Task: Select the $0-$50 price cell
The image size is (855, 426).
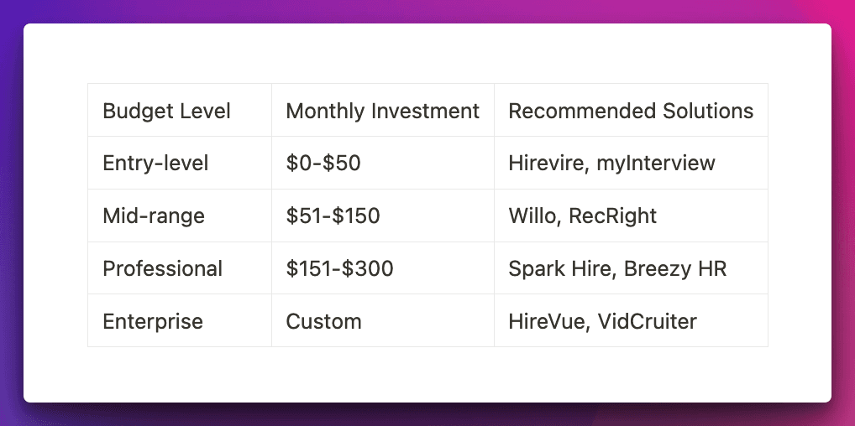Action: click(x=323, y=163)
